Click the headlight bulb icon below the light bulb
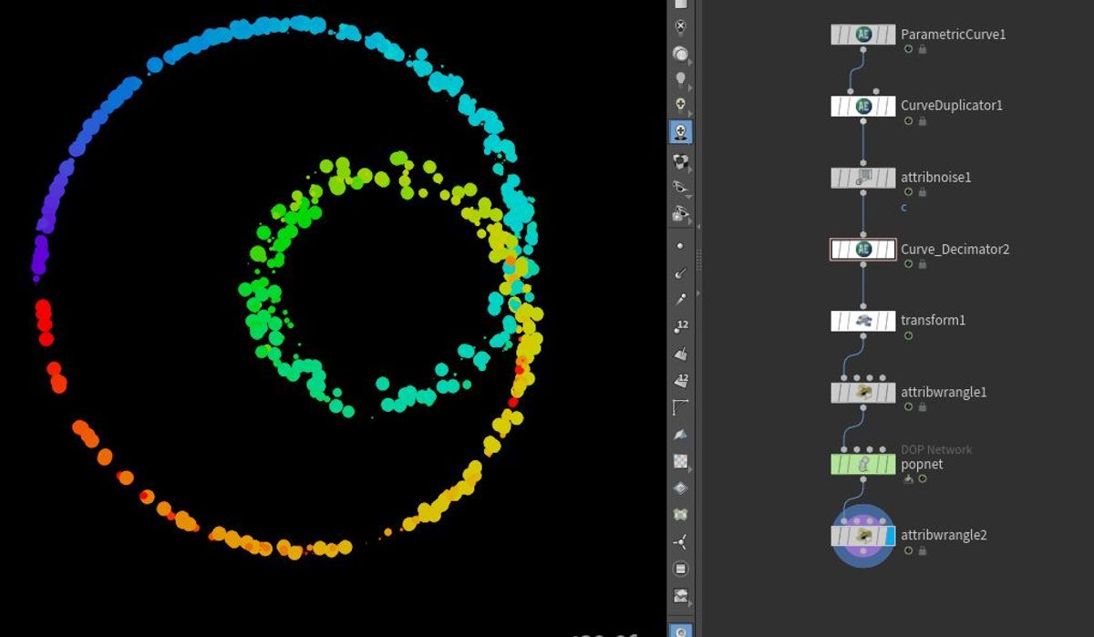 [680, 107]
